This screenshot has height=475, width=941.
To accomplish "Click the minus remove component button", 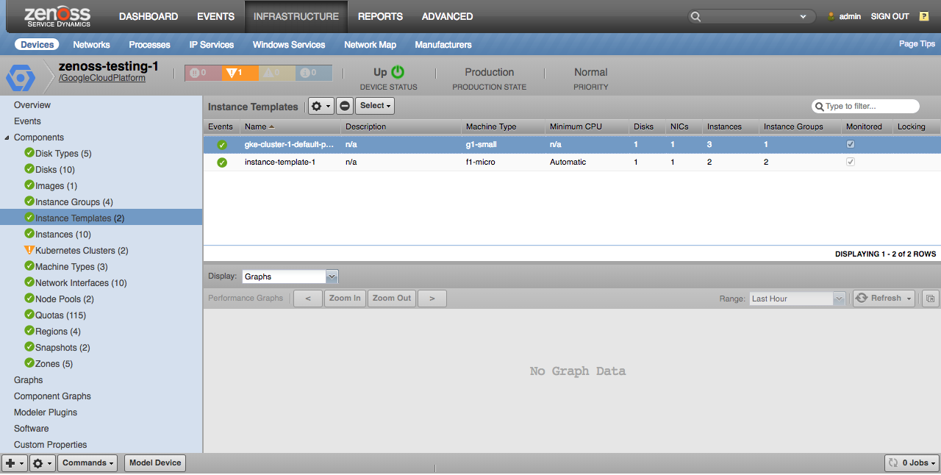I will [345, 106].
